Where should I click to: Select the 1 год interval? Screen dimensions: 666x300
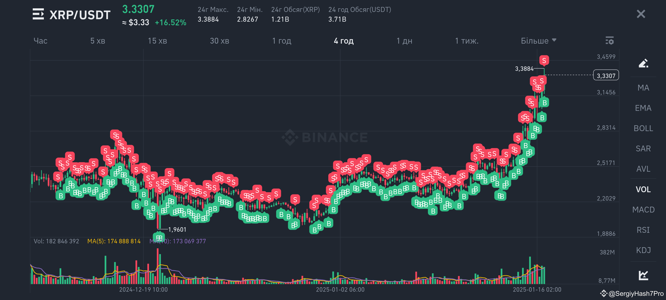[x=282, y=41]
